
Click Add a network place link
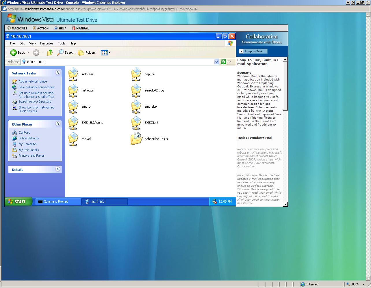tap(33, 81)
